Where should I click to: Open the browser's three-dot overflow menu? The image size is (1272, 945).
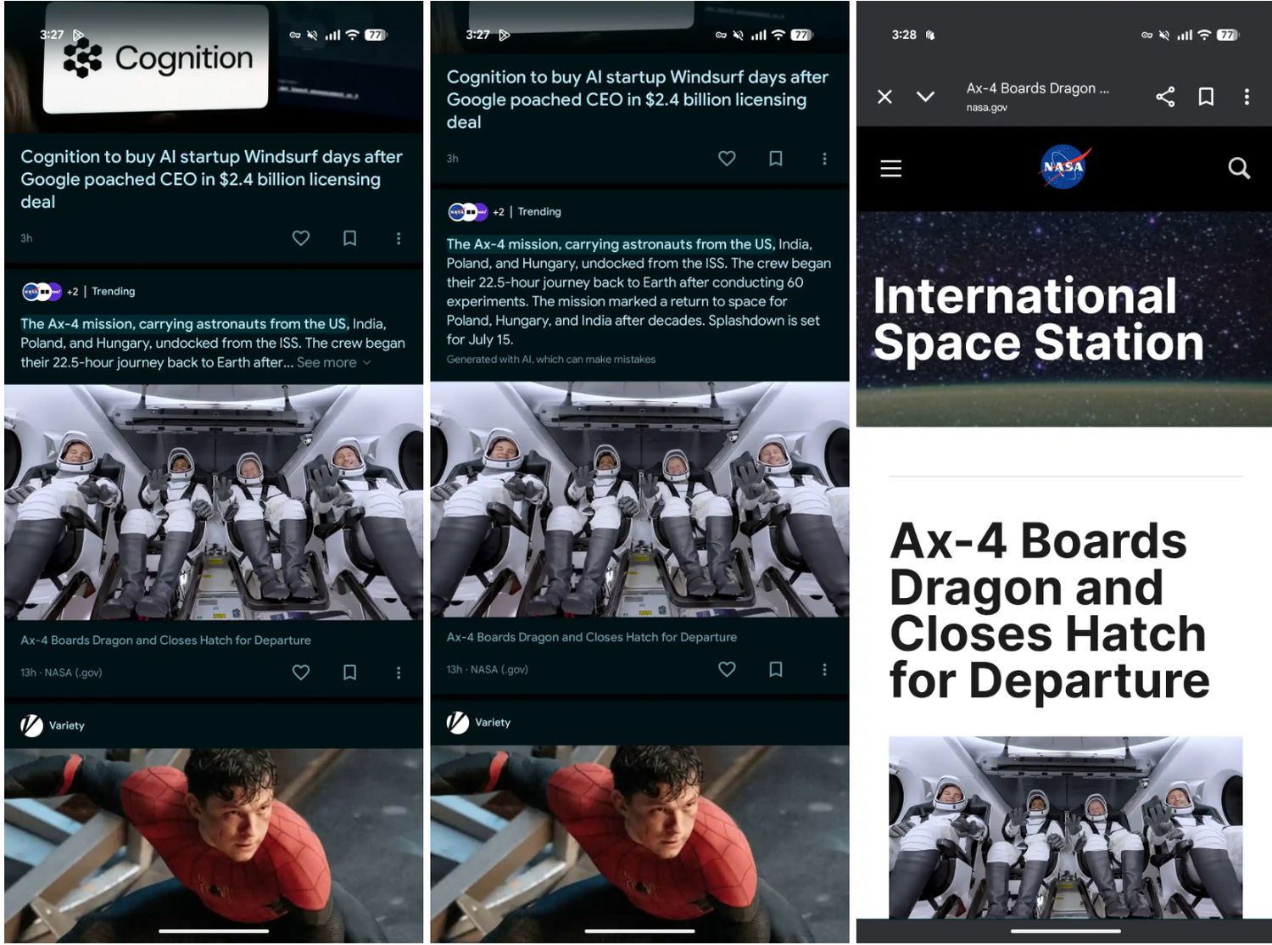pyautogui.click(x=1246, y=97)
